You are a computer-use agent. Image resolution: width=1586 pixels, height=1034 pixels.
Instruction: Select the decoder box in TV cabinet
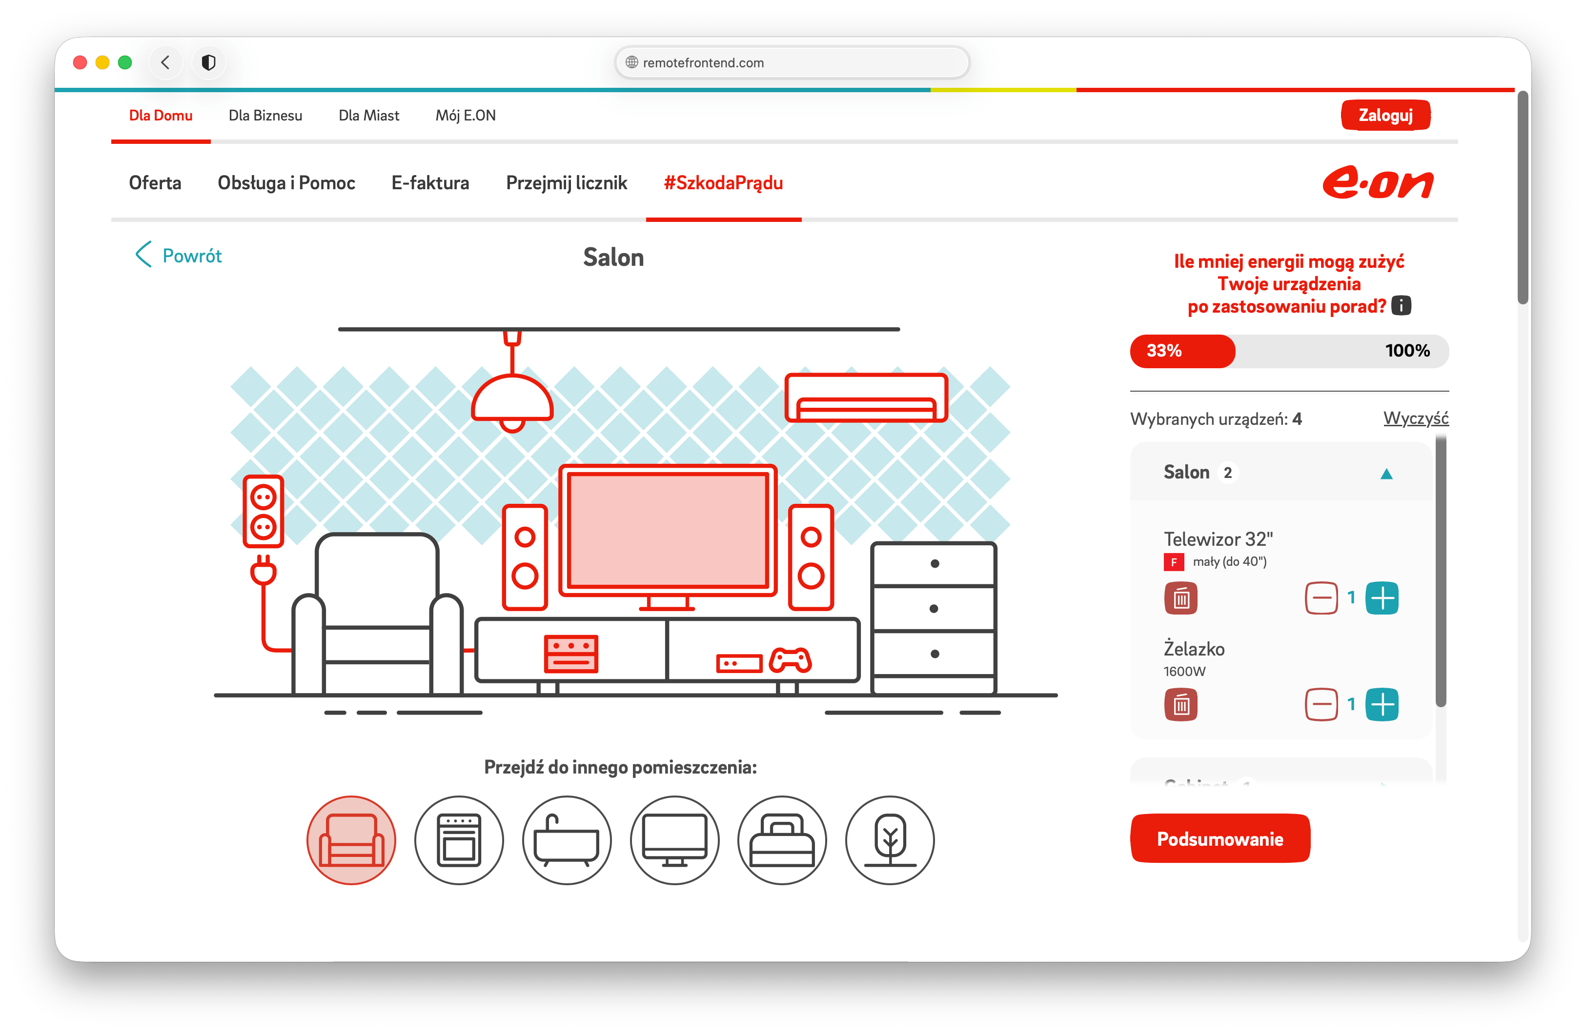(571, 654)
